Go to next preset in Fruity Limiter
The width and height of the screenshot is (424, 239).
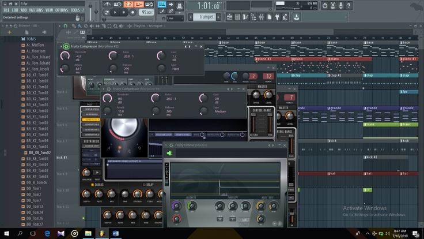[273, 145]
